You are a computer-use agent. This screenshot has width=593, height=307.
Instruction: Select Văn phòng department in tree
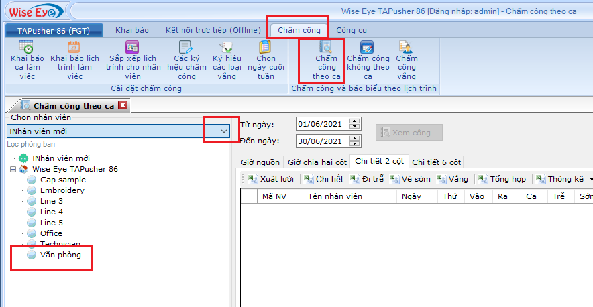click(60, 255)
